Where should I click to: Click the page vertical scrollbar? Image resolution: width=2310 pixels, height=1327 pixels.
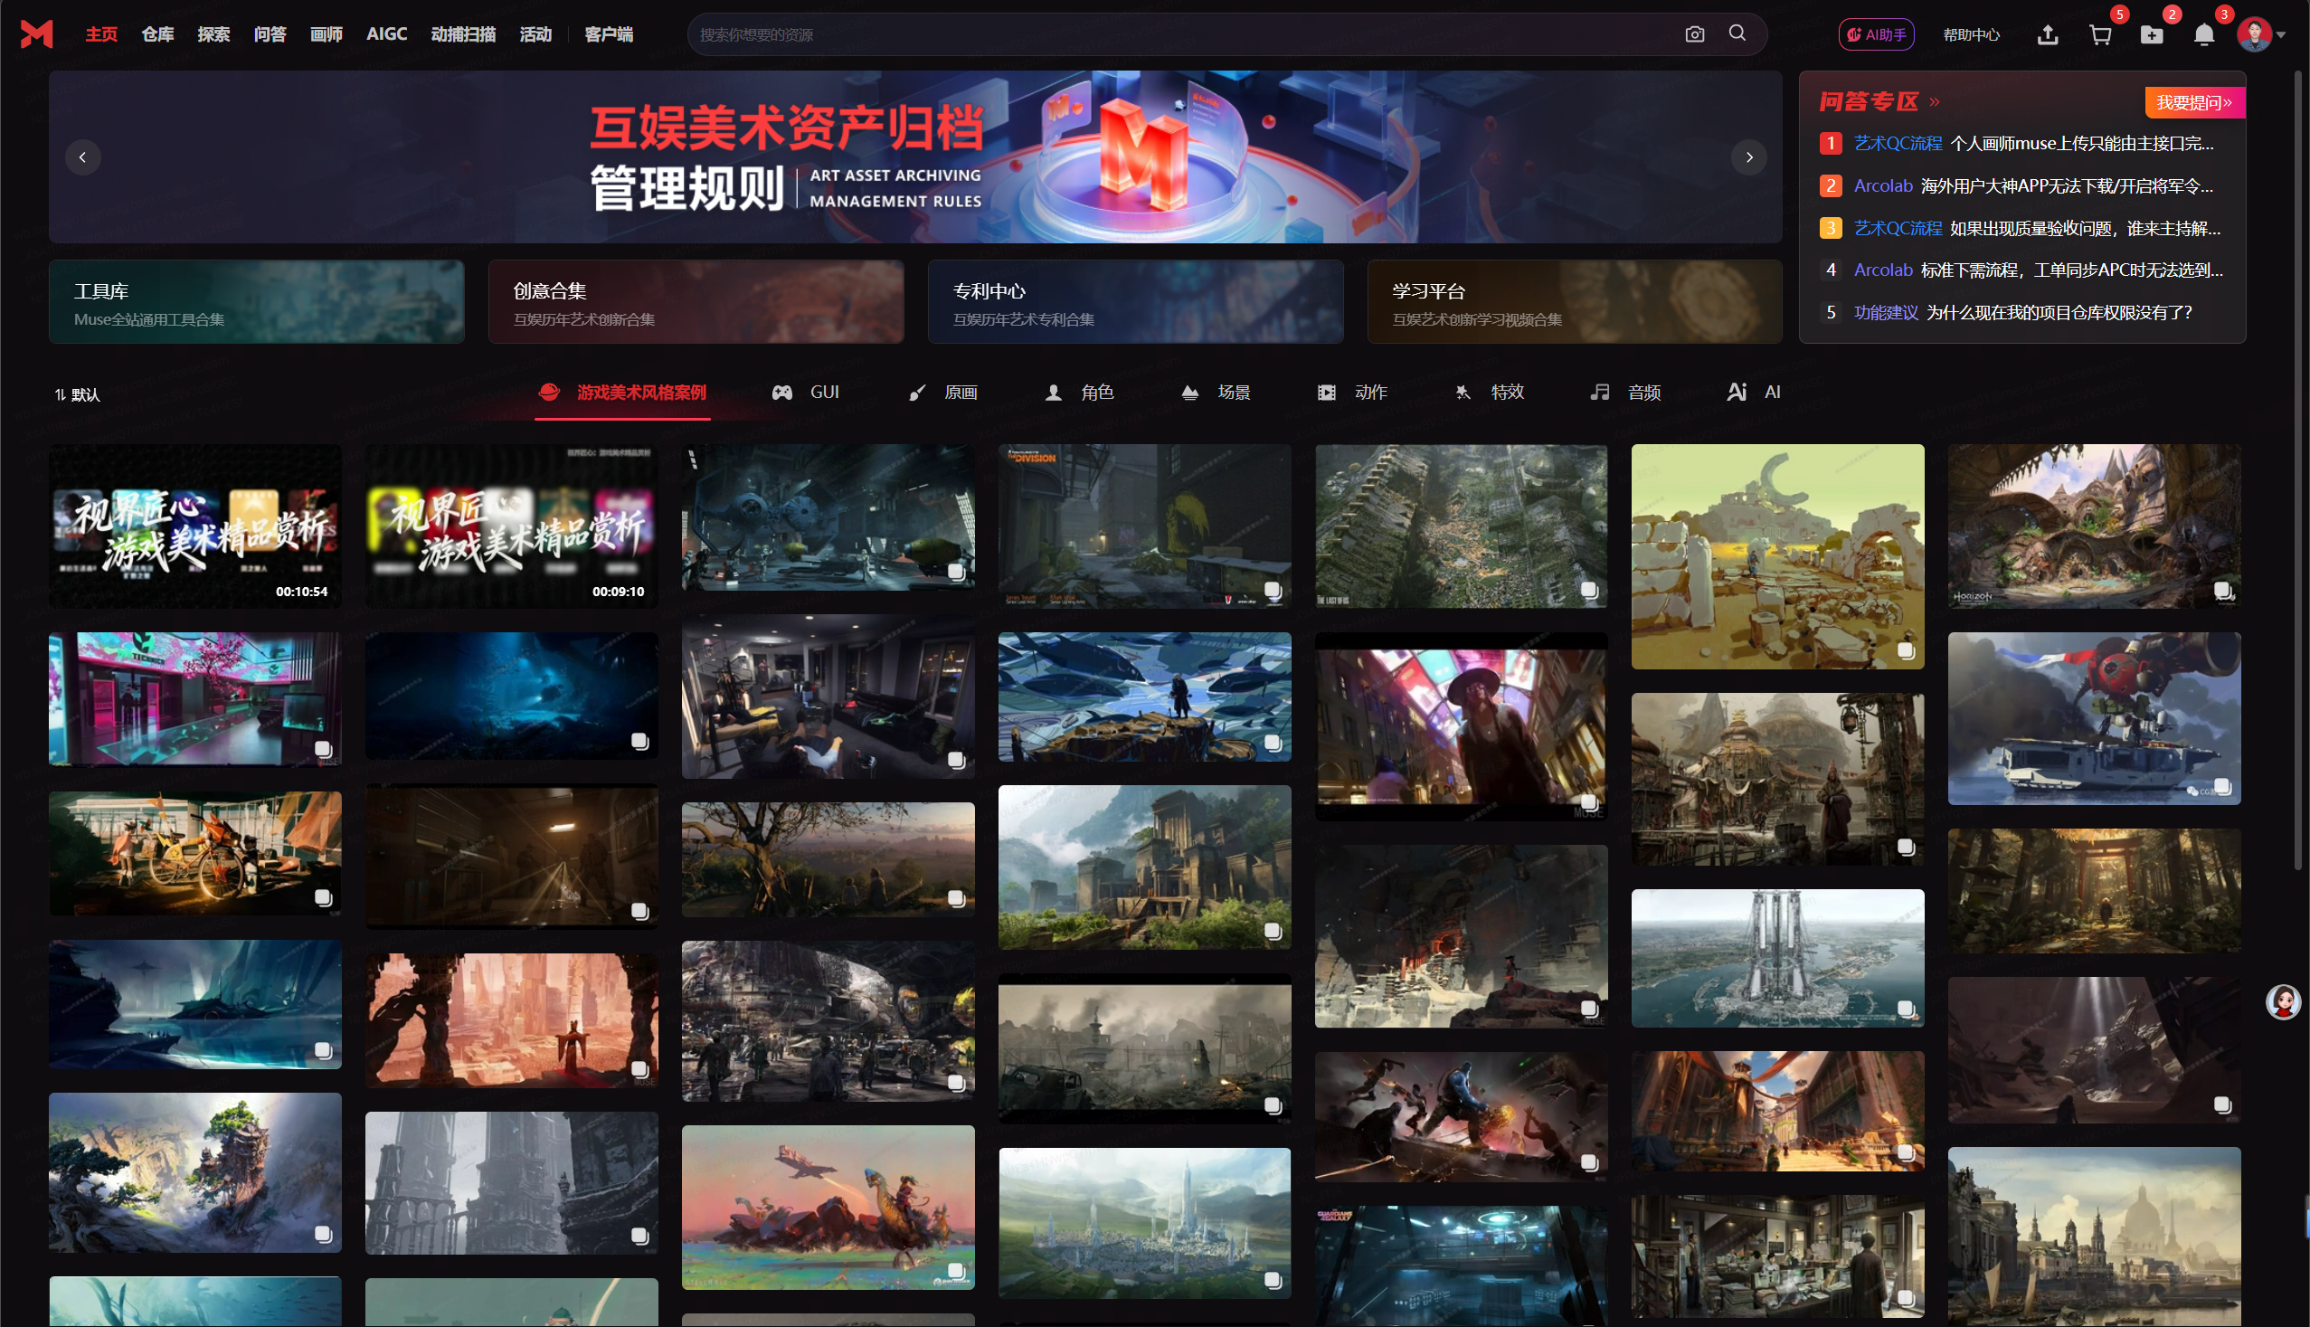[2298, 456]
